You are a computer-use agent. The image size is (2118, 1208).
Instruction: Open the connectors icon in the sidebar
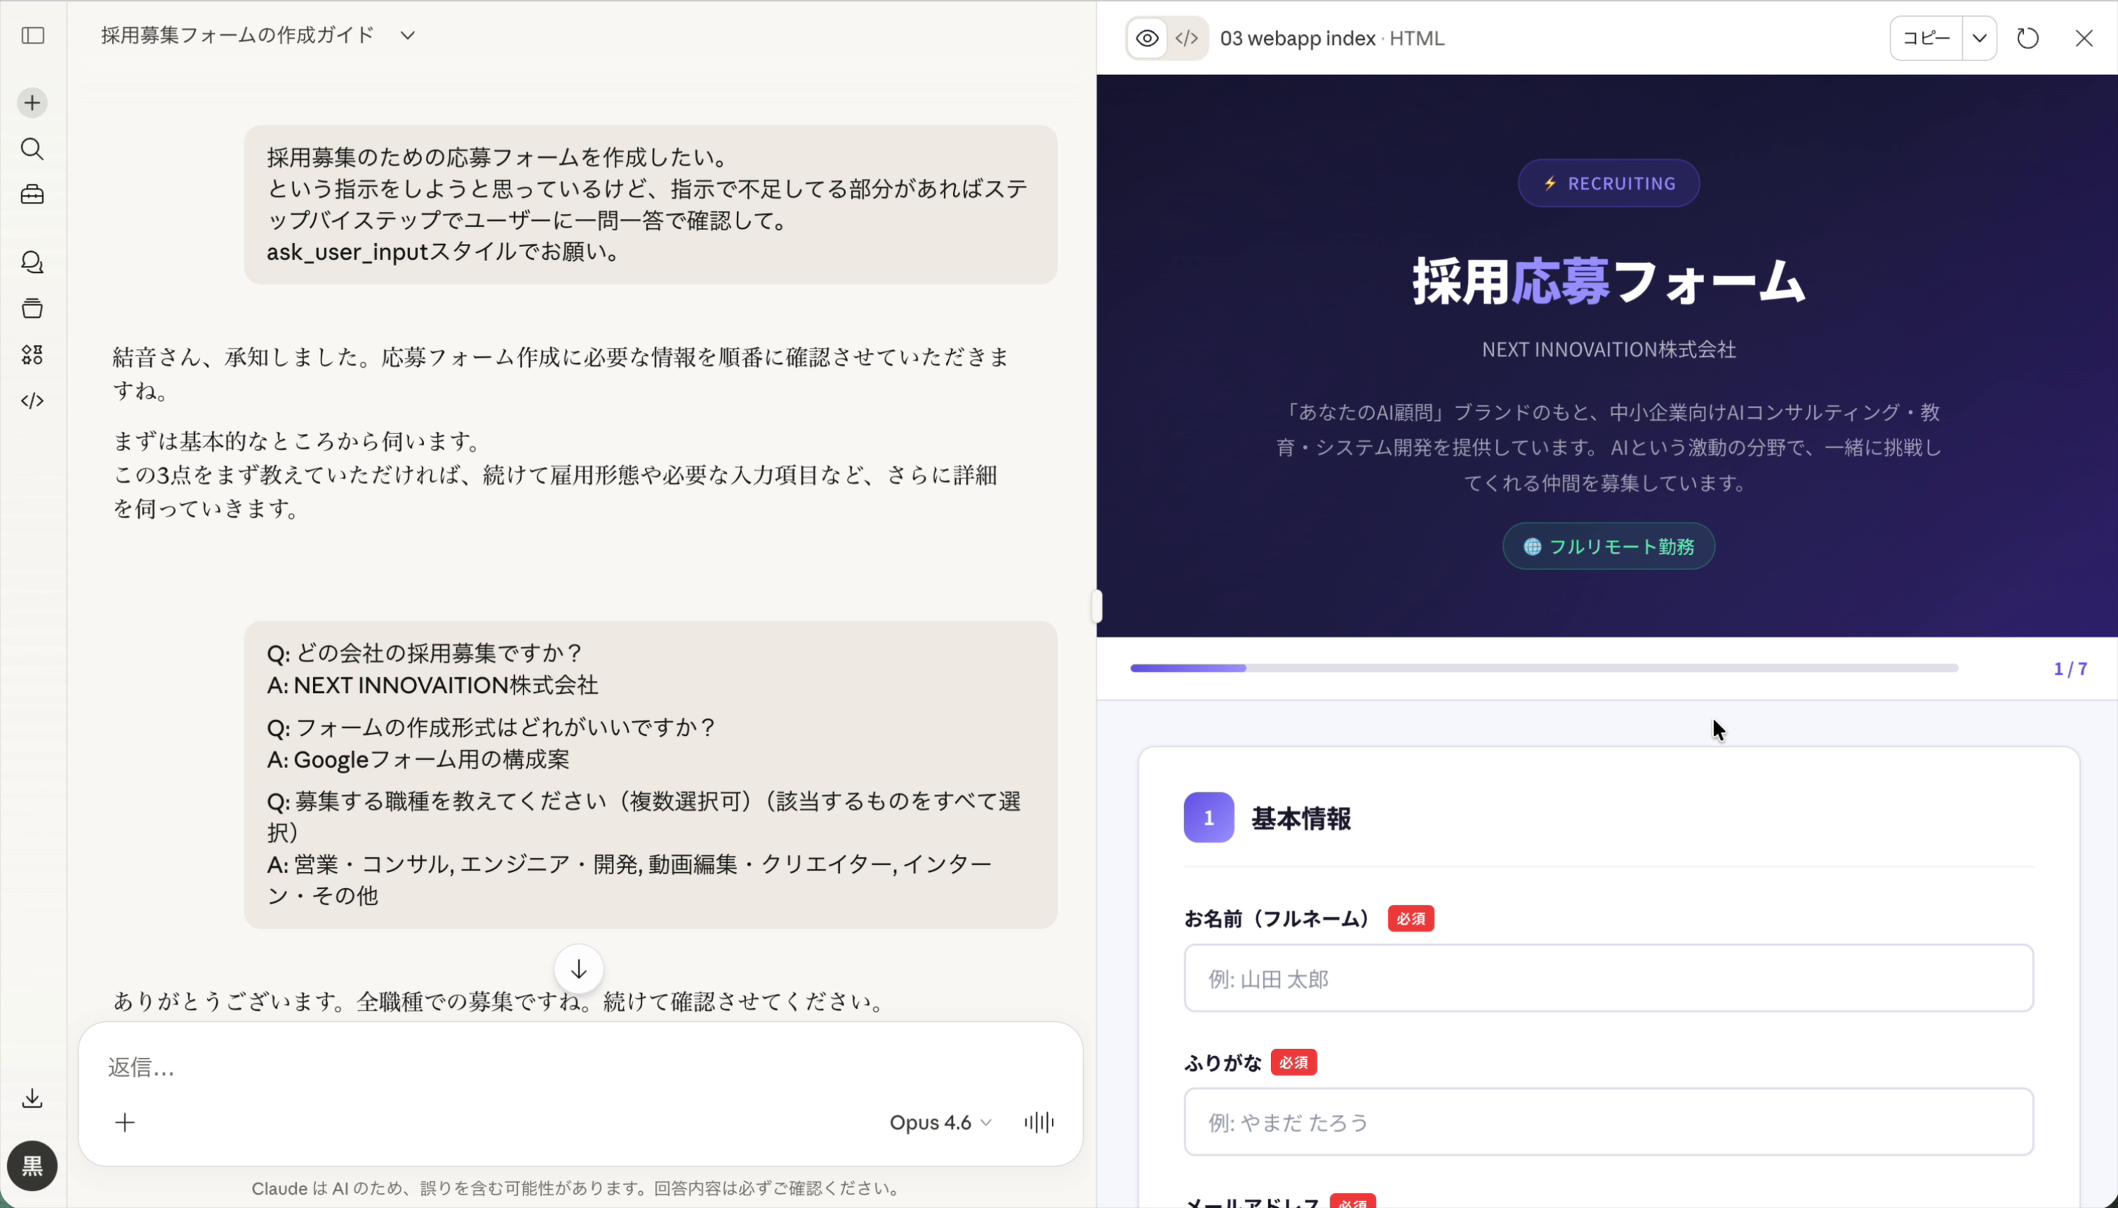click(32, 354)
